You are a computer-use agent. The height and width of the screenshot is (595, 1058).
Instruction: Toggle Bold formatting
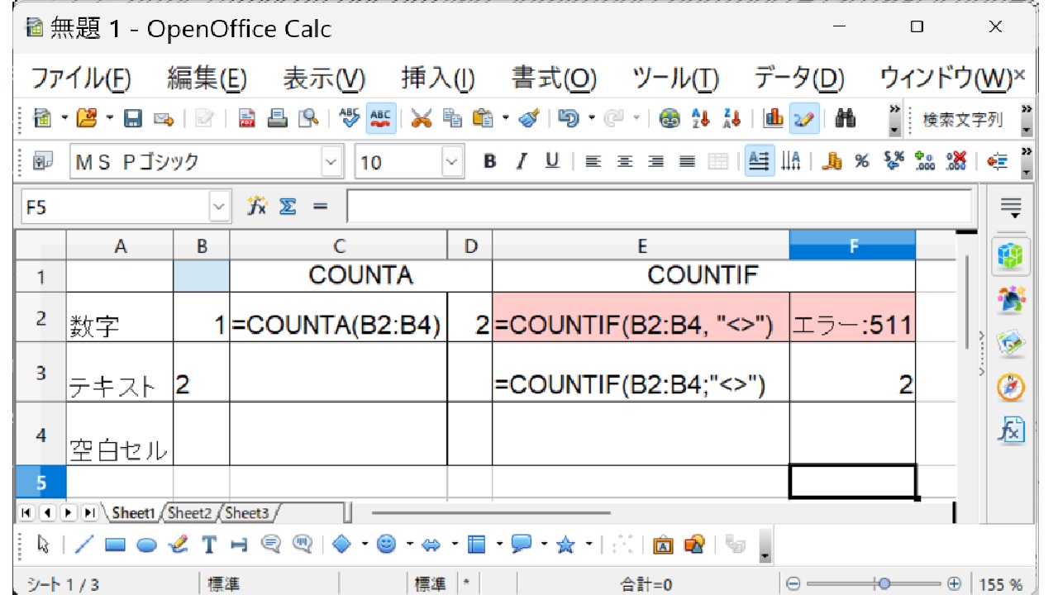pyautogui.click(x=490, y=161)
